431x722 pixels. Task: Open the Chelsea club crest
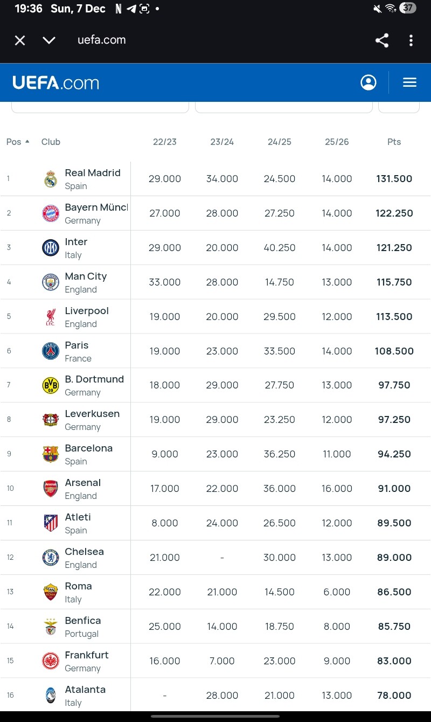[51, 558]
